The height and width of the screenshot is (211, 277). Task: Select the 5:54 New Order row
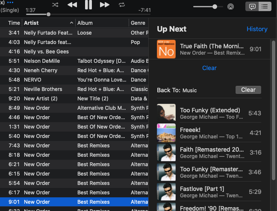click(74, 183)
